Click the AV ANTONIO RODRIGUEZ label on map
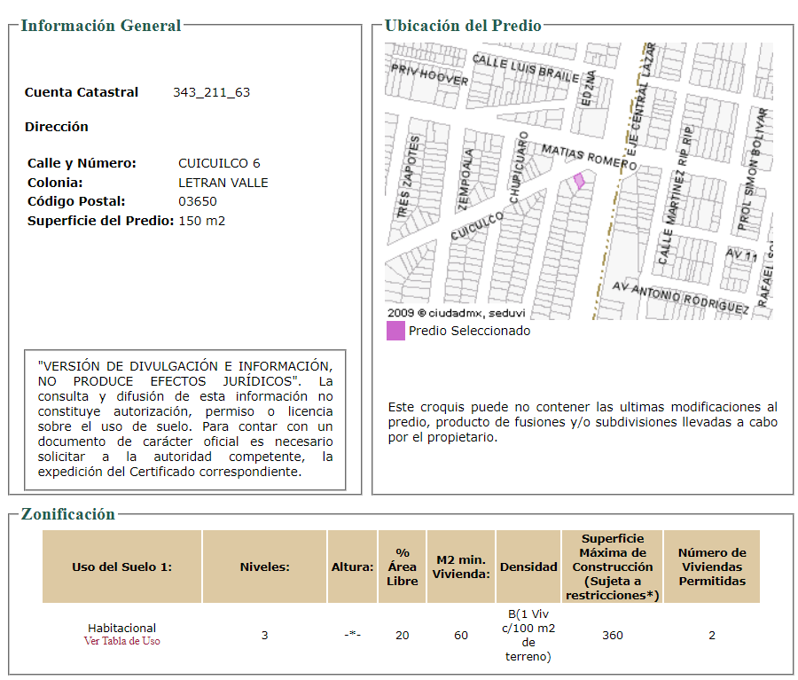The height and width of the screenshot is (680, 798). click(680, 298)
